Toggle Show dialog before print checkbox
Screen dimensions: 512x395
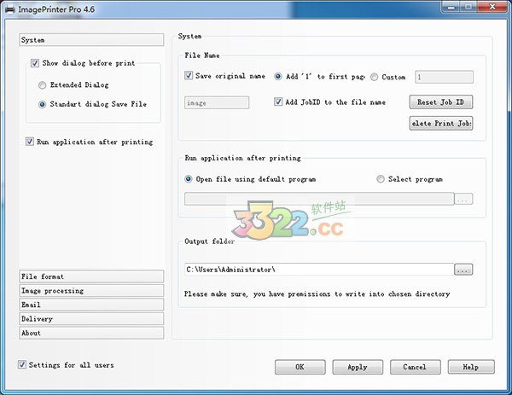[x=35, y=63]
